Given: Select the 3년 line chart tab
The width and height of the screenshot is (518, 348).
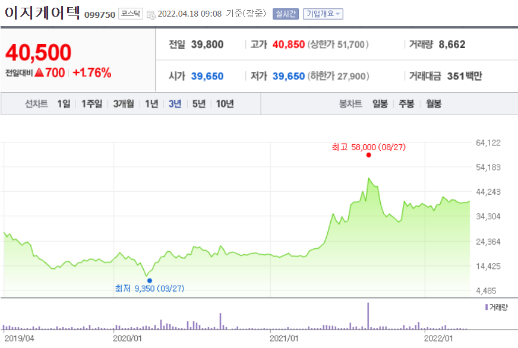Looking at the screenshot, I should 175,104.
